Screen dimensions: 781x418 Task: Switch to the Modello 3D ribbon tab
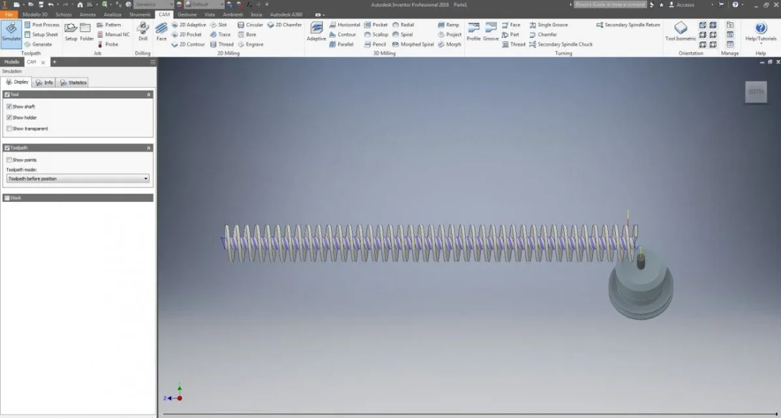point(35,14)
